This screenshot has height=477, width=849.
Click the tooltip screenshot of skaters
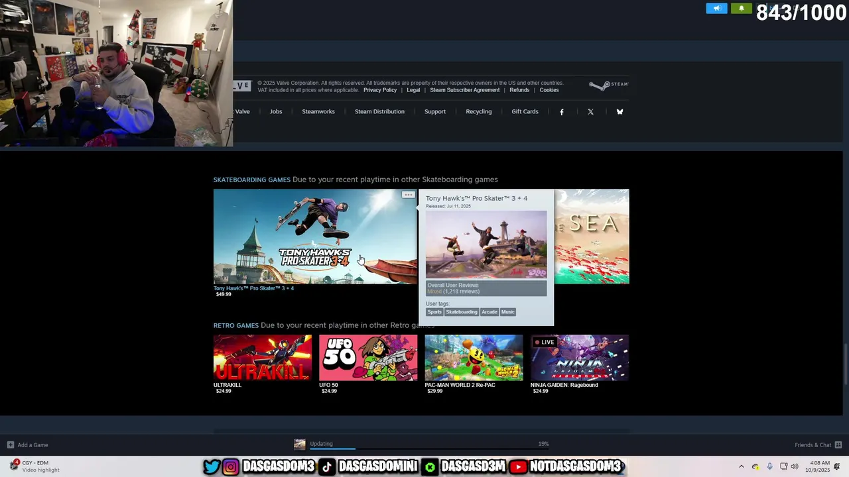click(x=486, y=244)
